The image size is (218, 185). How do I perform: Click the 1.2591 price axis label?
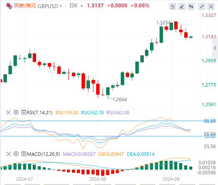209,105
